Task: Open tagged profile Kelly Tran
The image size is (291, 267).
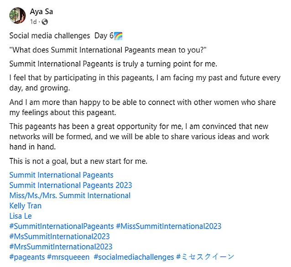Action: point(26,206)
